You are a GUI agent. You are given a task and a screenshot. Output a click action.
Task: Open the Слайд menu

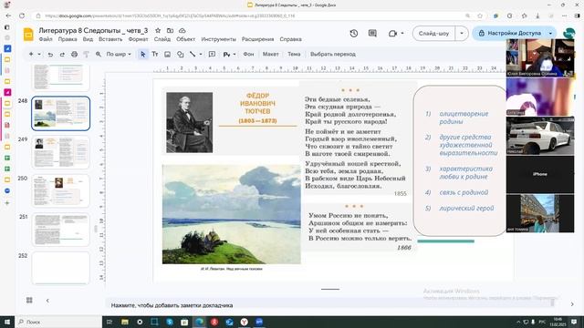[x=162, y=39]
